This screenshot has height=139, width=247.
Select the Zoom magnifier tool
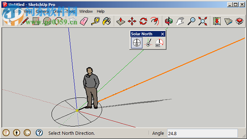coord(191,21)
